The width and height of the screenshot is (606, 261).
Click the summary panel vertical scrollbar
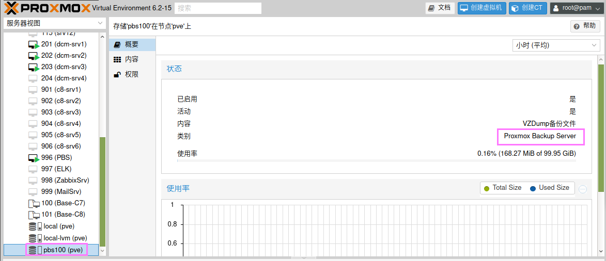(601, 128)
